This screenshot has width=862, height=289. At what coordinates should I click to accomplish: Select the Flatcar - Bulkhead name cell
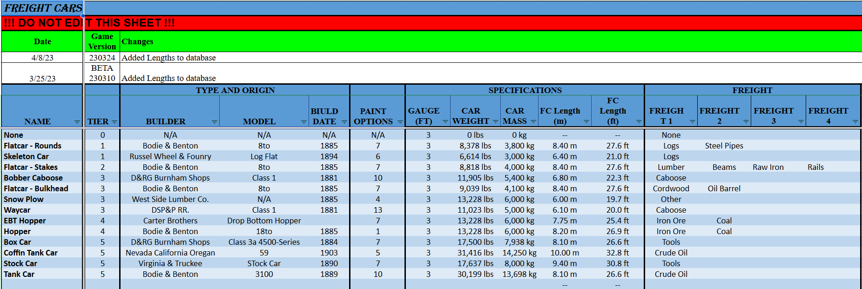[42, 188]
